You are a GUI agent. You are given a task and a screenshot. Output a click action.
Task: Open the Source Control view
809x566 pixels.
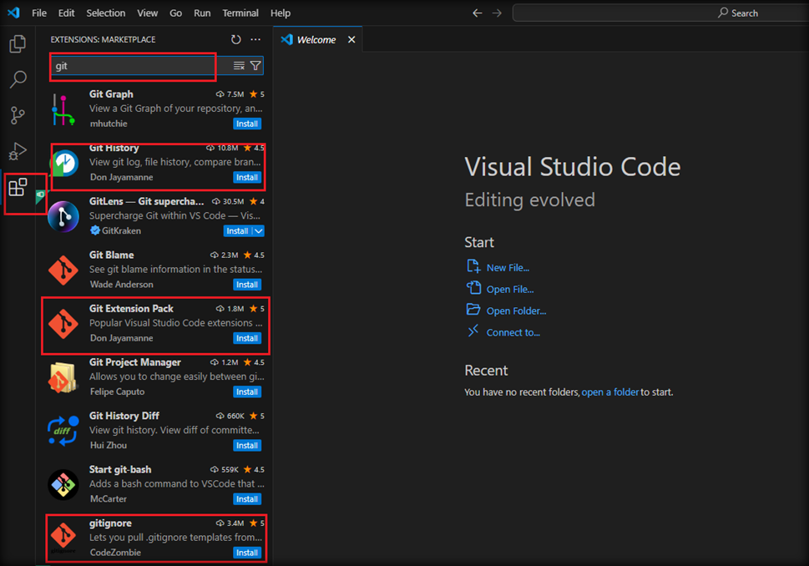18,115
